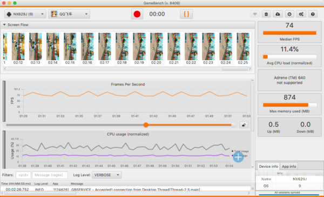
Task: Click the Message regex filter field
Action: [x=50, y=175]
